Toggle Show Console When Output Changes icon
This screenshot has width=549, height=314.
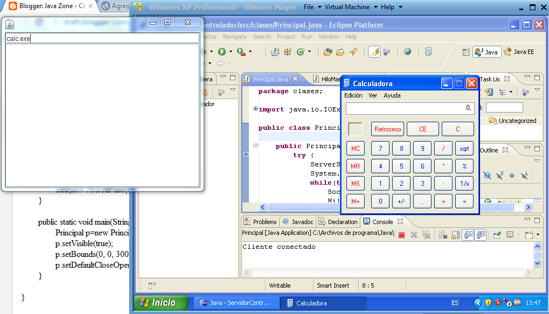click(x=468, y=235)
